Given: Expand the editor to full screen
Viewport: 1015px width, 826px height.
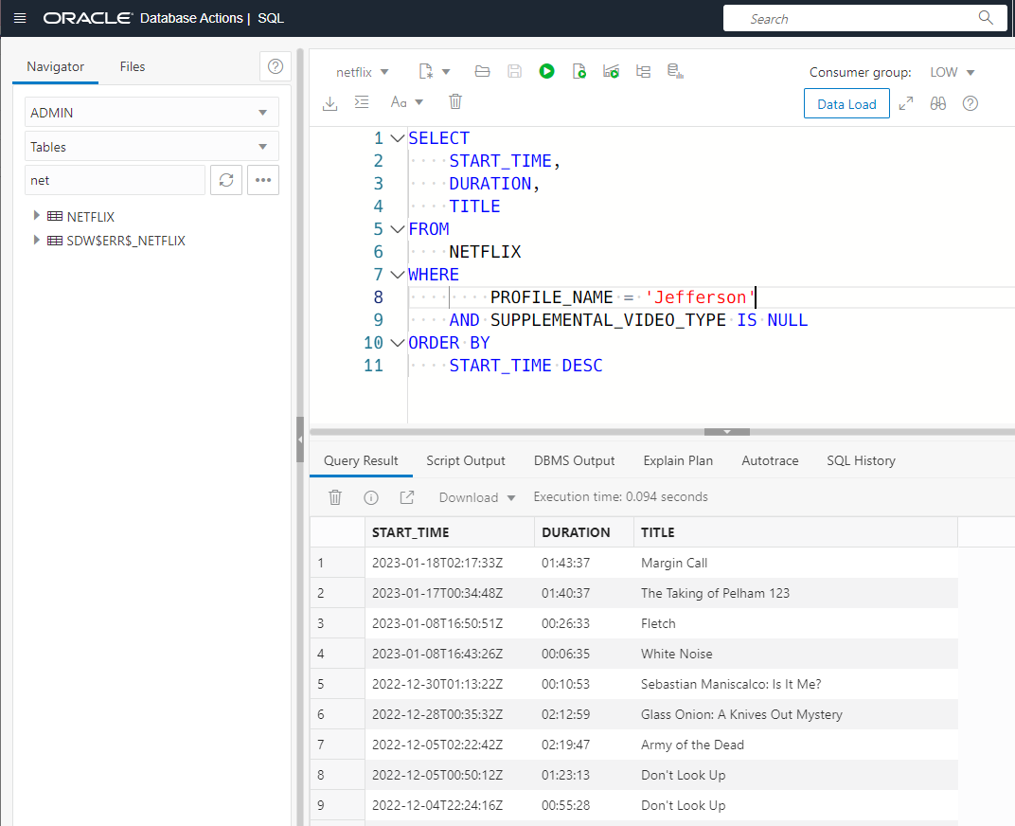Looking at the screenshot, I should 906,103.
